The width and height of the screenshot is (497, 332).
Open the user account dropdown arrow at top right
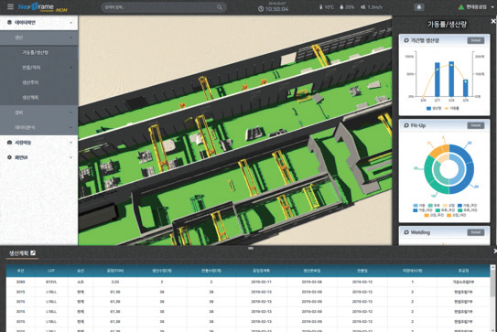tap(492, 7)
